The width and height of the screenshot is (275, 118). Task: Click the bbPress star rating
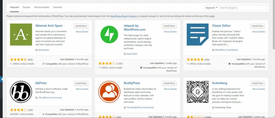pos(19,110)
